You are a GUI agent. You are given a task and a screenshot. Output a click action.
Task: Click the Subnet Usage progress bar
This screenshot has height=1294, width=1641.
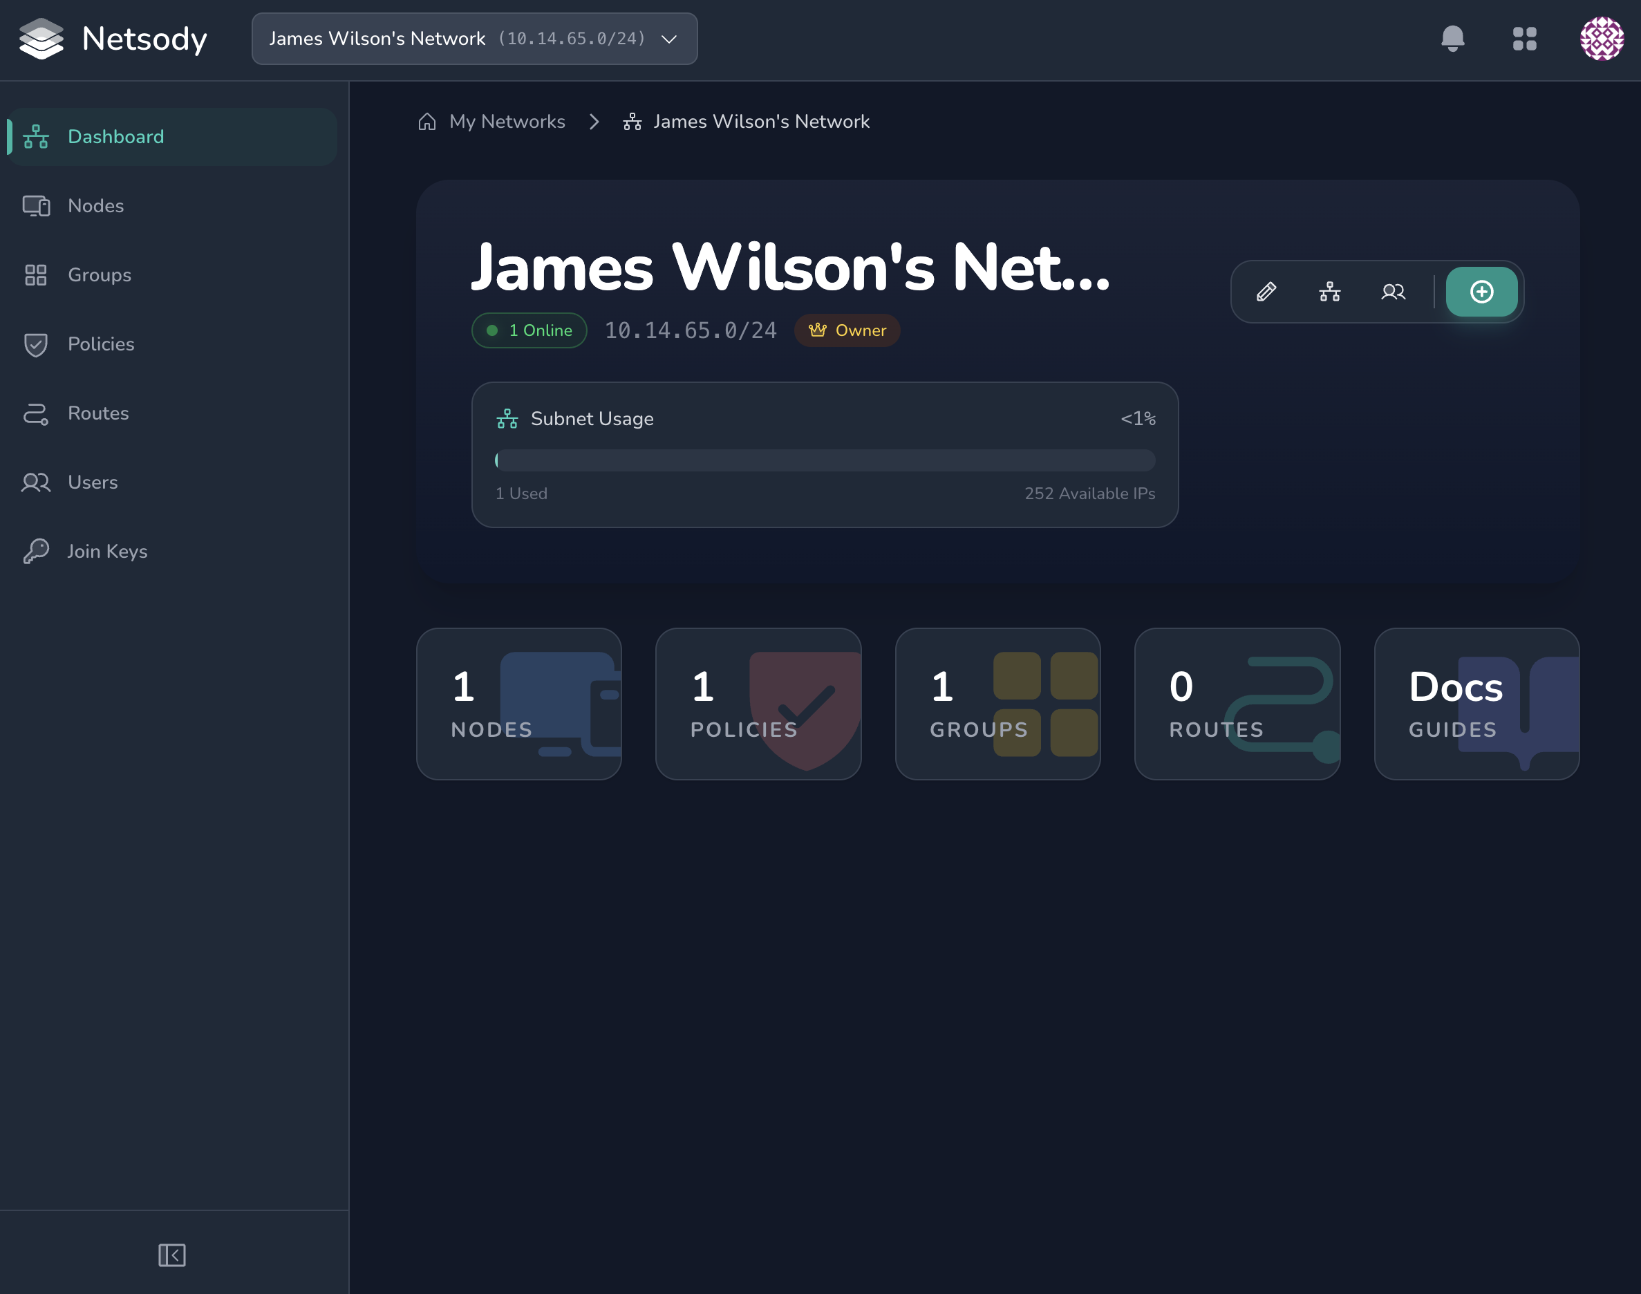(x=825, y=460)
